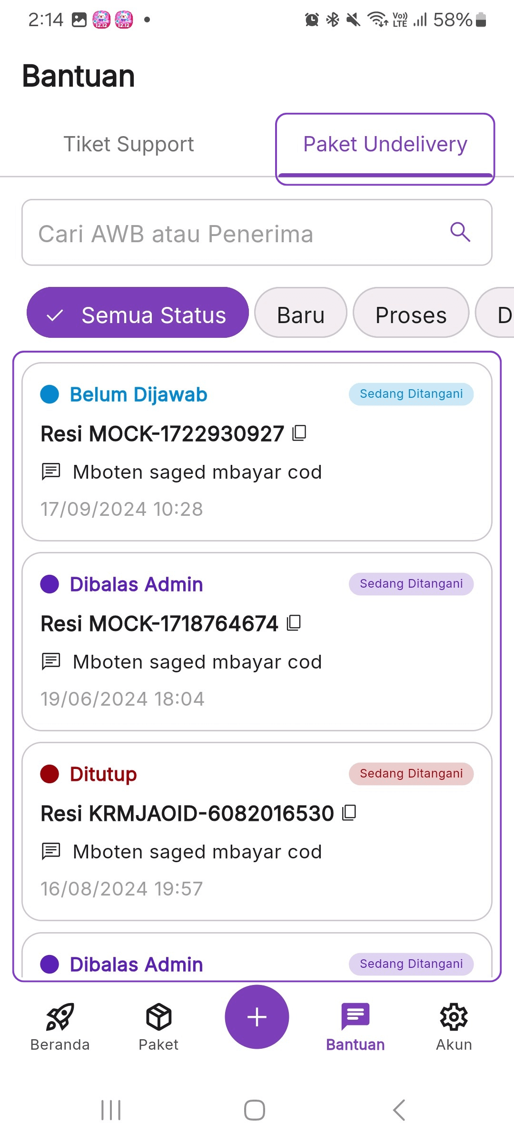This screenshot has height=1142, width=514.
Task: Tap the purple plus floating button
Action: coord(257,1016)
